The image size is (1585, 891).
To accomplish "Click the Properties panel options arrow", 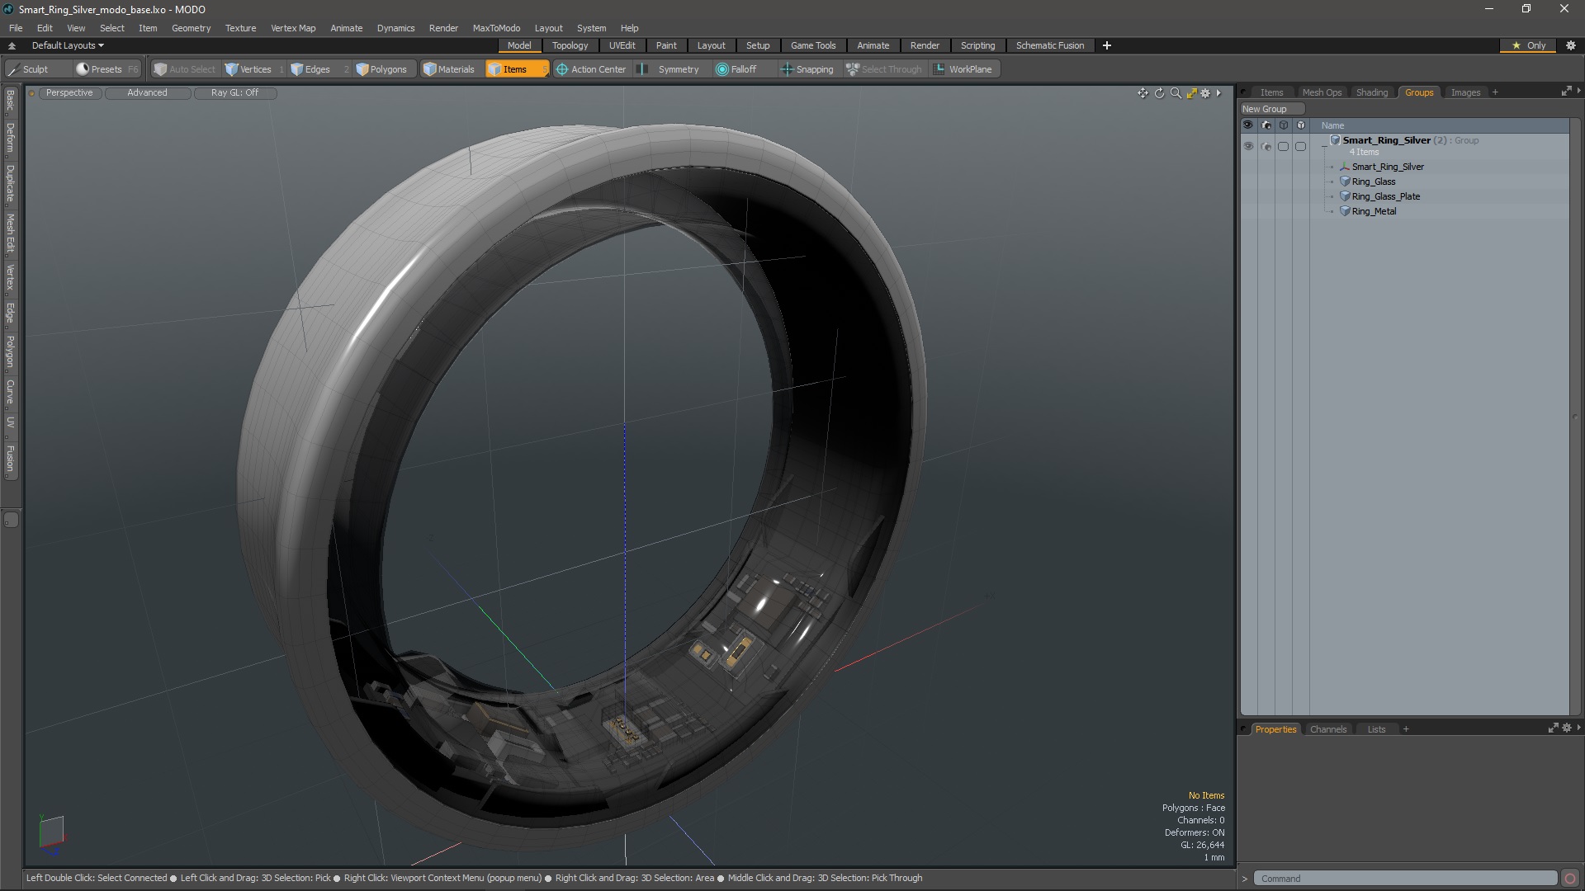I will (x=1578, y=728).
